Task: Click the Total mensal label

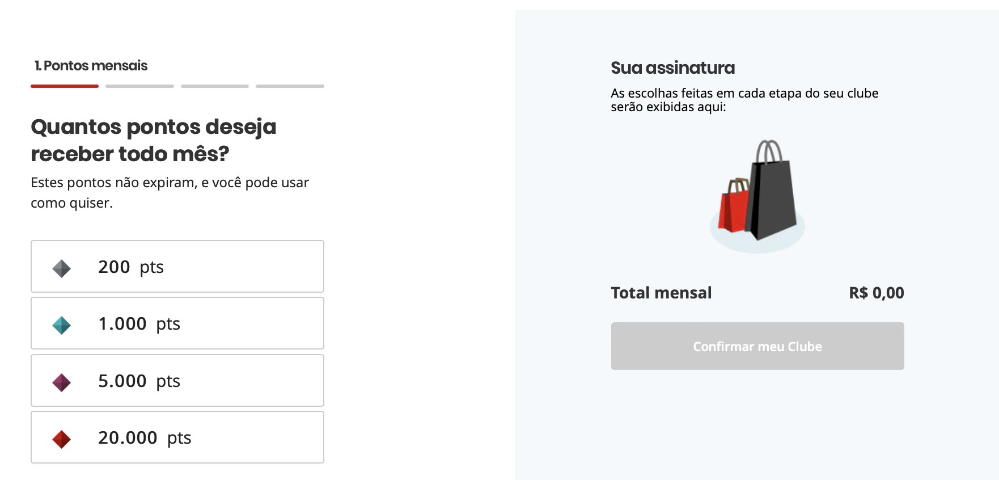Action: point(661,293)
